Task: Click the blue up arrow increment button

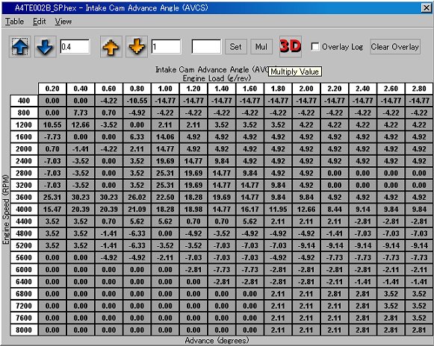Action: tap(19, 47)
